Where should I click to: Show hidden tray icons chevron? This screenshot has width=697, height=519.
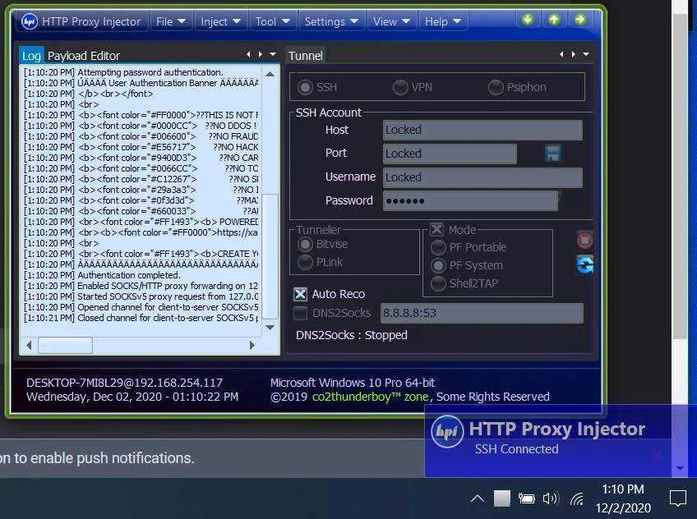[x=477, y=499]
